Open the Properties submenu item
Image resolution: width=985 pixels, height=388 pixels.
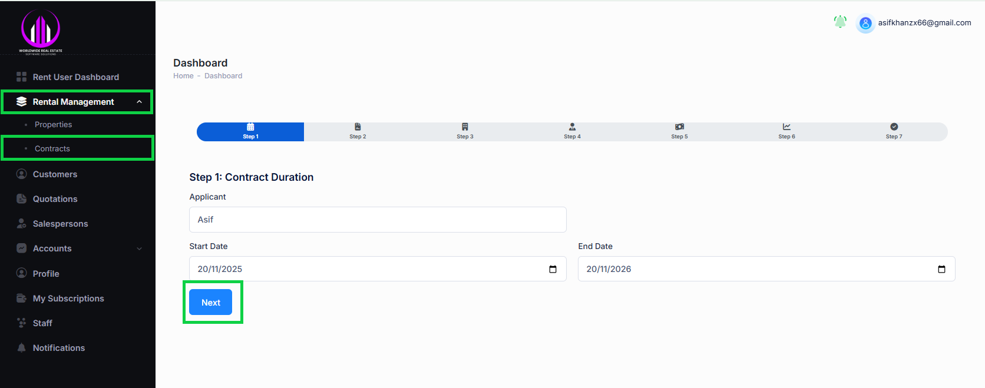click(x=53, y=125)
